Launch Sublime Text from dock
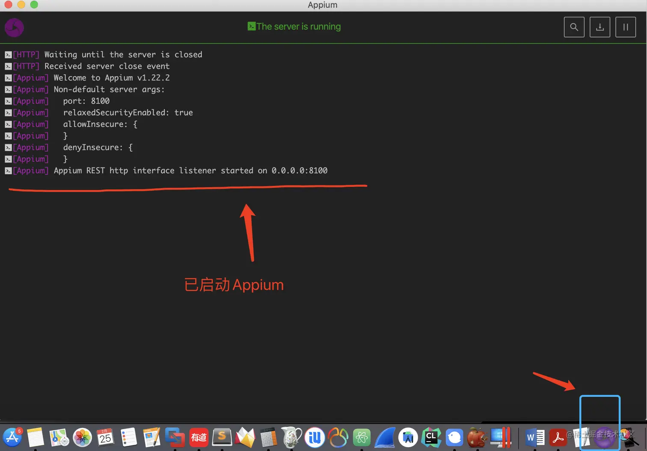This screenshot has width=647, height=451. click(222, 437)
